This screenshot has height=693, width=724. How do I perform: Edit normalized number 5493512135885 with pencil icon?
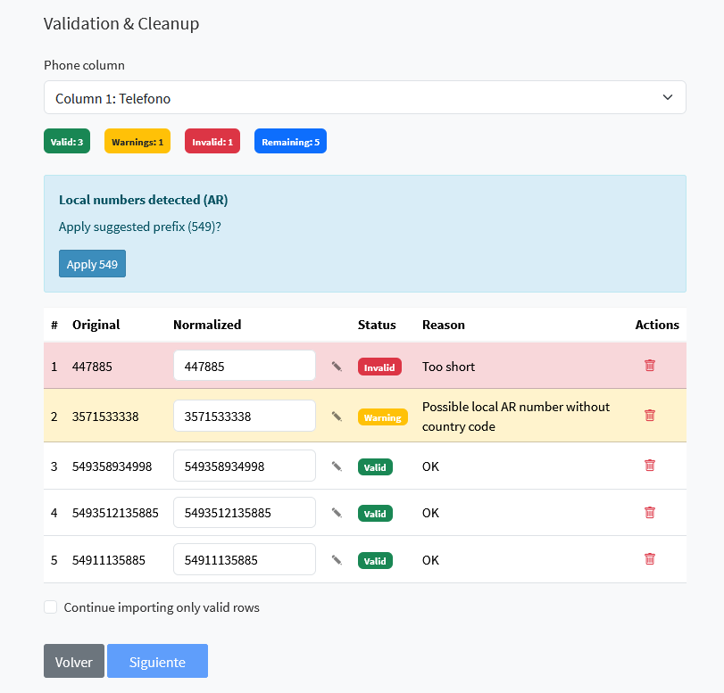[337, 513]
